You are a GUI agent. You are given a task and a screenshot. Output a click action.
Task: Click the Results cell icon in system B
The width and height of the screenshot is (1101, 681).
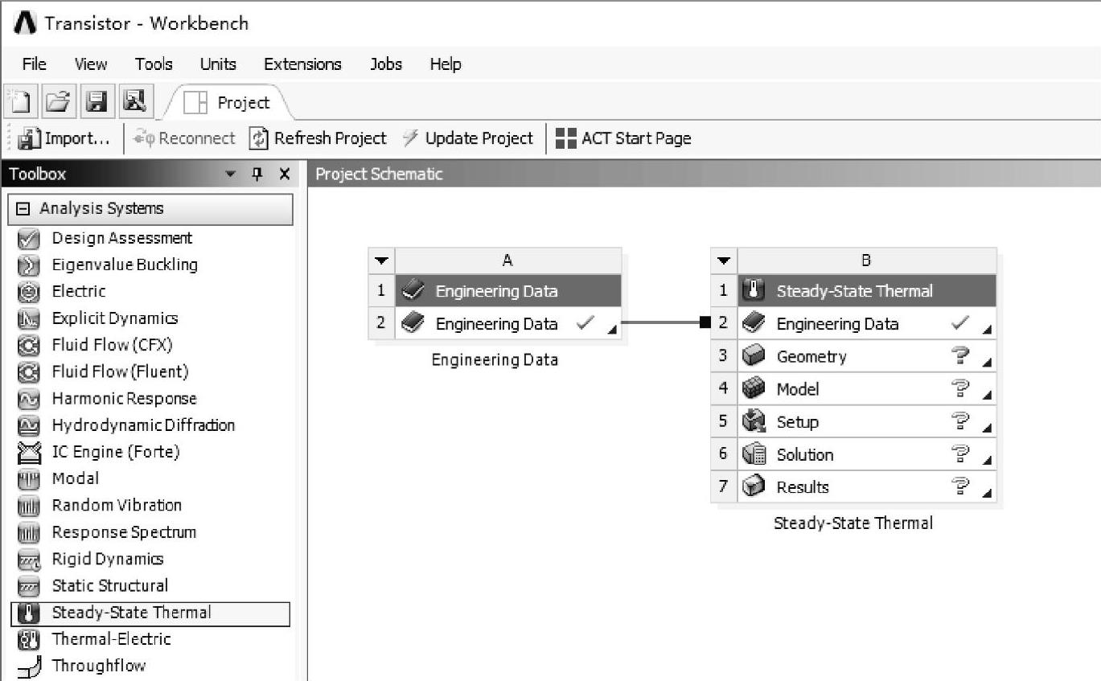tap(754, 486)
